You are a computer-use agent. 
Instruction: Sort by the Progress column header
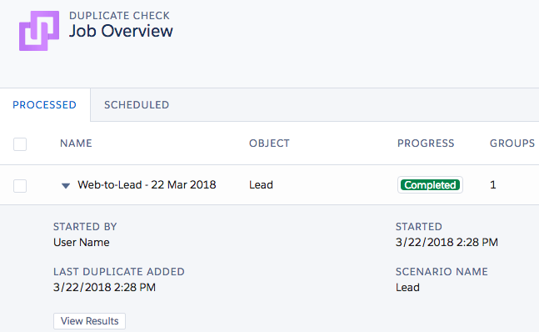click(x=426, y=143)
